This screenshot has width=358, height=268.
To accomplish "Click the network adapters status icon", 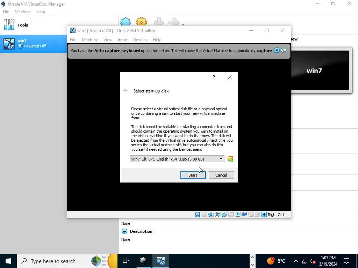I will pos(217,215).
